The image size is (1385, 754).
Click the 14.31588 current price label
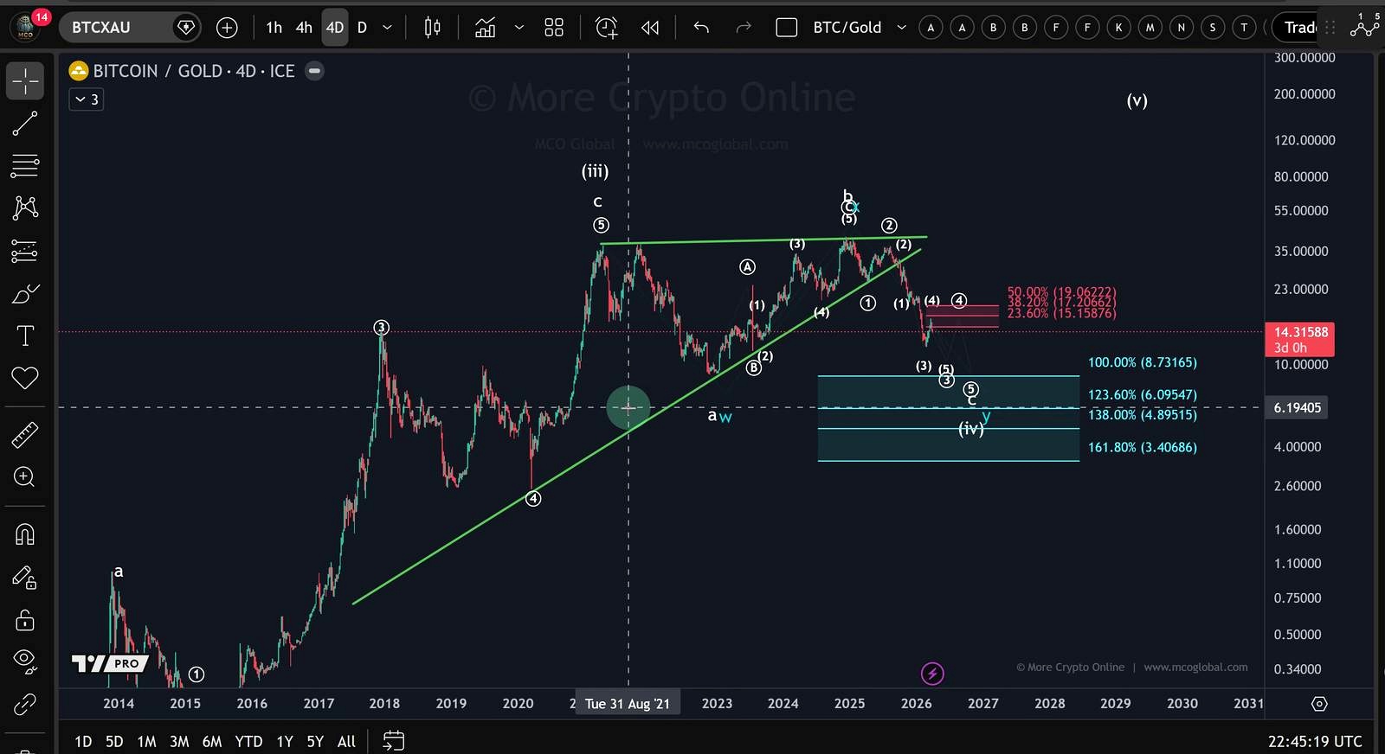(x=1300, y=339)
